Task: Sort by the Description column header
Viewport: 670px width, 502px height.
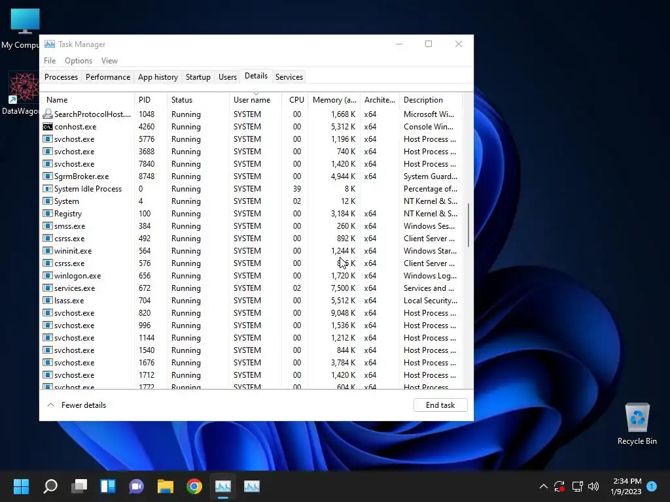Action: pyautogui.click(x=431, y=100)
